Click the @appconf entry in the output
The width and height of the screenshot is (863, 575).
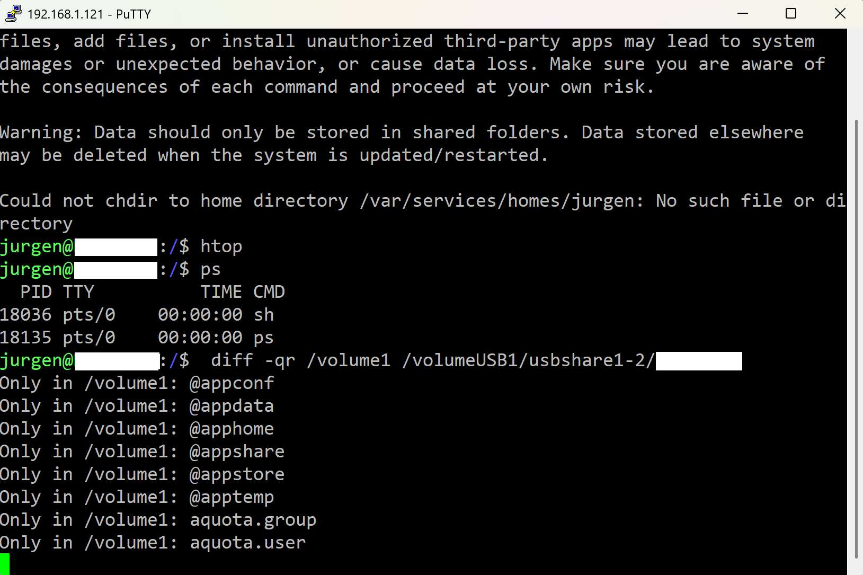point(232,384)
